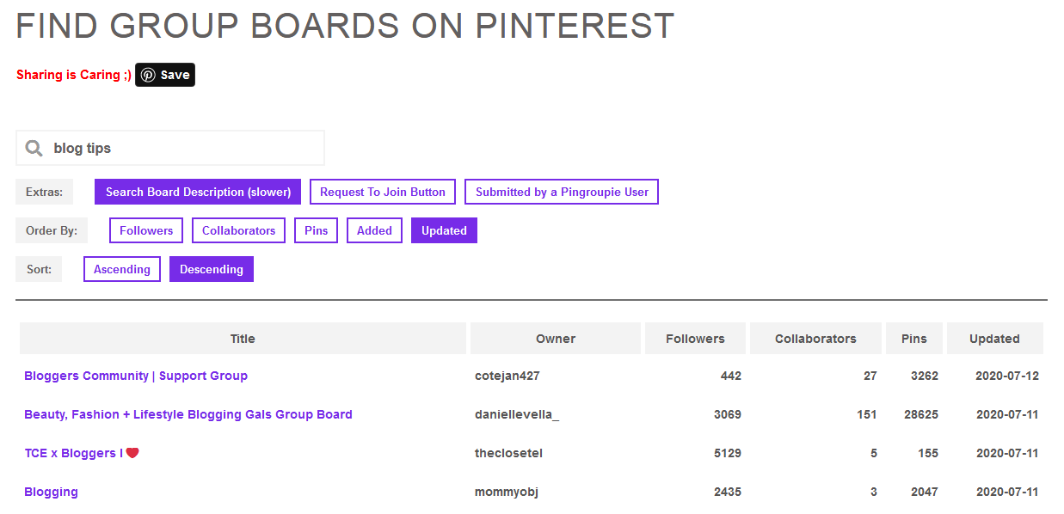Open the Bloggers Community | Support Group board
1064x514 pixels.
click(x=135, y=376)
